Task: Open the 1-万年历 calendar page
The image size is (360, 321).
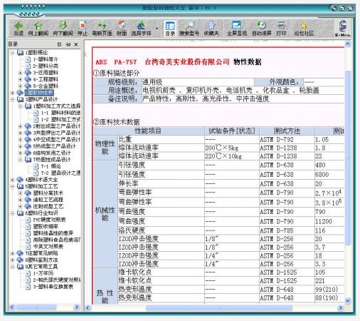Action: click(43, 273)
